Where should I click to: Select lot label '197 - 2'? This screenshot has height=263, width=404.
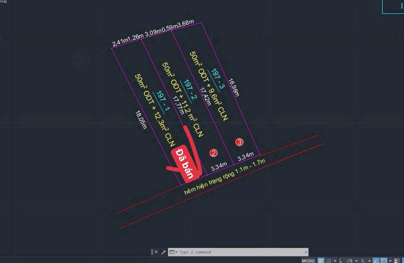coord(190,89)
